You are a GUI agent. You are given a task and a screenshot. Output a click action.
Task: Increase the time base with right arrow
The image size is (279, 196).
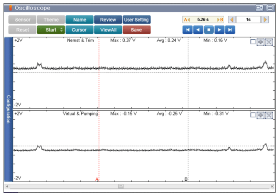(265, 20)
